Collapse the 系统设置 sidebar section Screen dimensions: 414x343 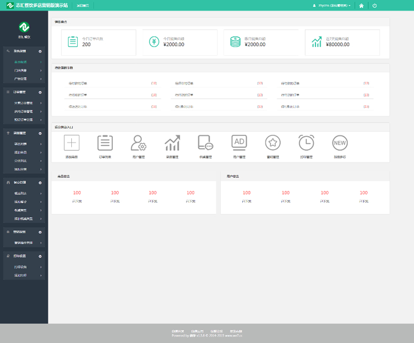40,51
